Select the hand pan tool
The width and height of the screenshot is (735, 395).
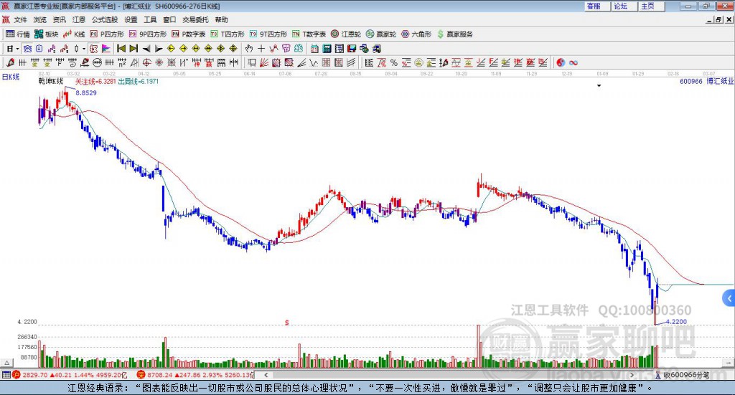point(249,49)
